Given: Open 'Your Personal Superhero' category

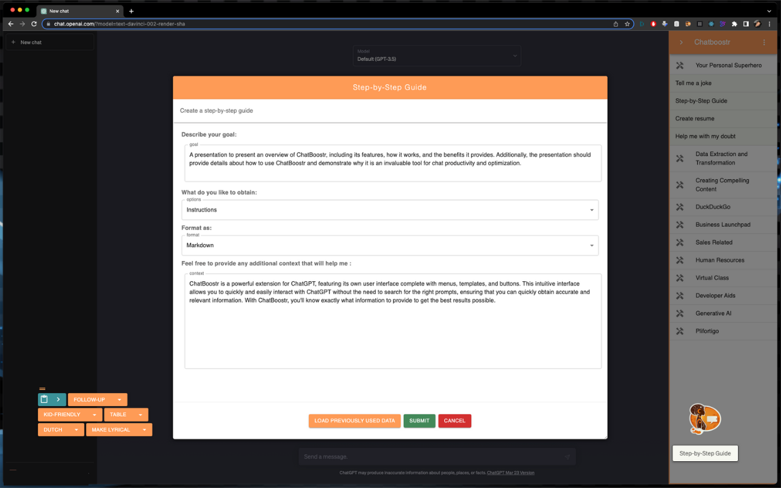Looking at the screenshot, I should (x=723, y=65).
